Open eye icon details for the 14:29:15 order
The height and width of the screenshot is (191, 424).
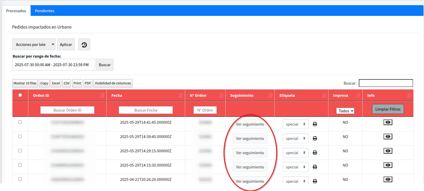[x=388, y=151]
